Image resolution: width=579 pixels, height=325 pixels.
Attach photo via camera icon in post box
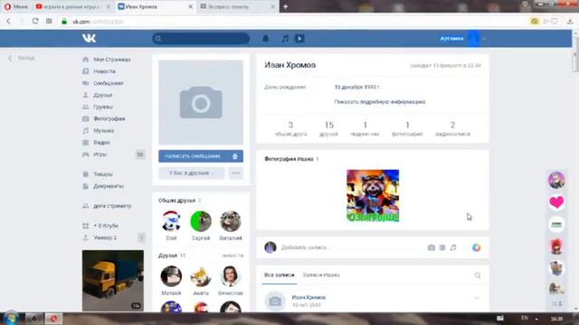coord(431,247)
